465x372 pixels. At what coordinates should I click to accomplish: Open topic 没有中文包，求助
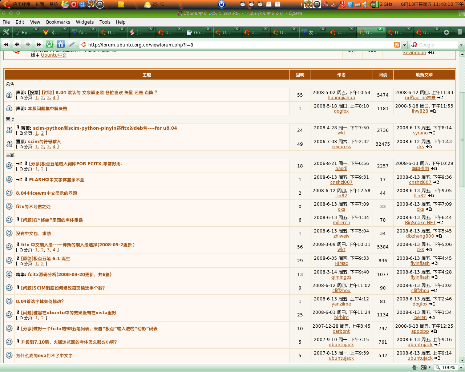pyautogui.click(x=33, y=234)
